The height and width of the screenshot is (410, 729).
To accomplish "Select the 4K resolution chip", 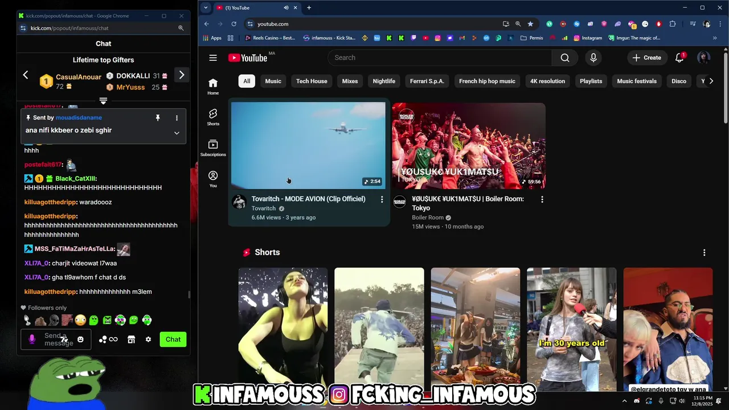I will coord(547,81).
